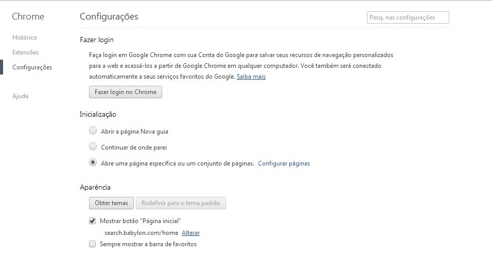Image resolution: width=492 pixels, height=257 pixels.
Task: Click the search.babylon.com/home URL text
Action: (141, 233)
